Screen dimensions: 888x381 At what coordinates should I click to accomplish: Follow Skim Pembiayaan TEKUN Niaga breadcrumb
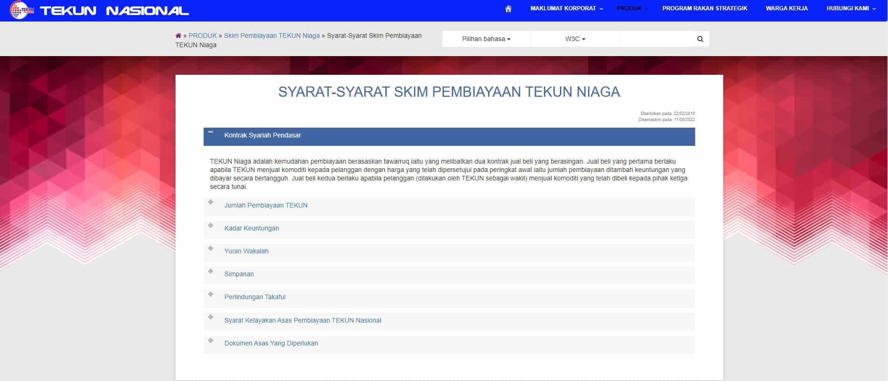pyautogui.click(x=272, y=36)
